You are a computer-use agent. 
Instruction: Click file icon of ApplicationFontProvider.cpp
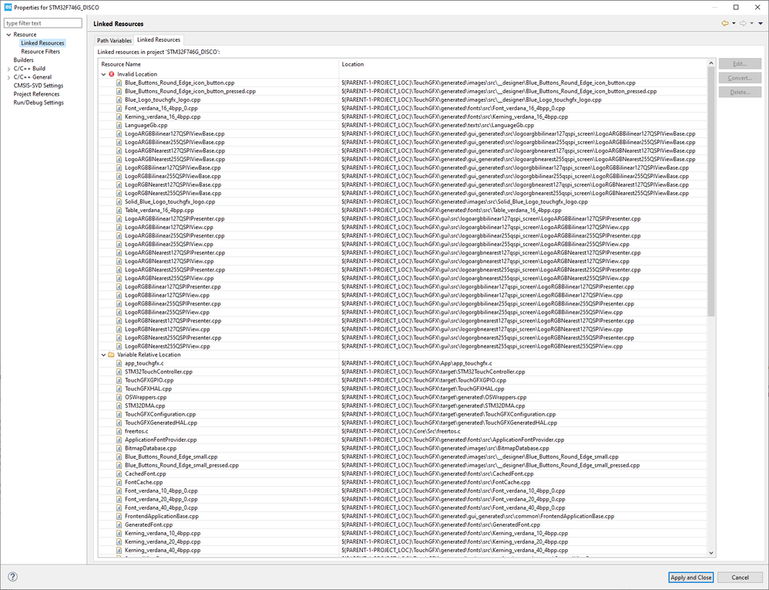119,440
